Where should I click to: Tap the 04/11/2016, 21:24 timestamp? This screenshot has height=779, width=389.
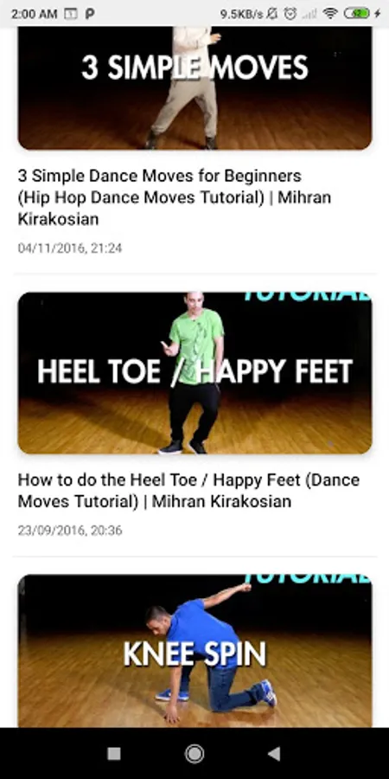click(70, 248)
